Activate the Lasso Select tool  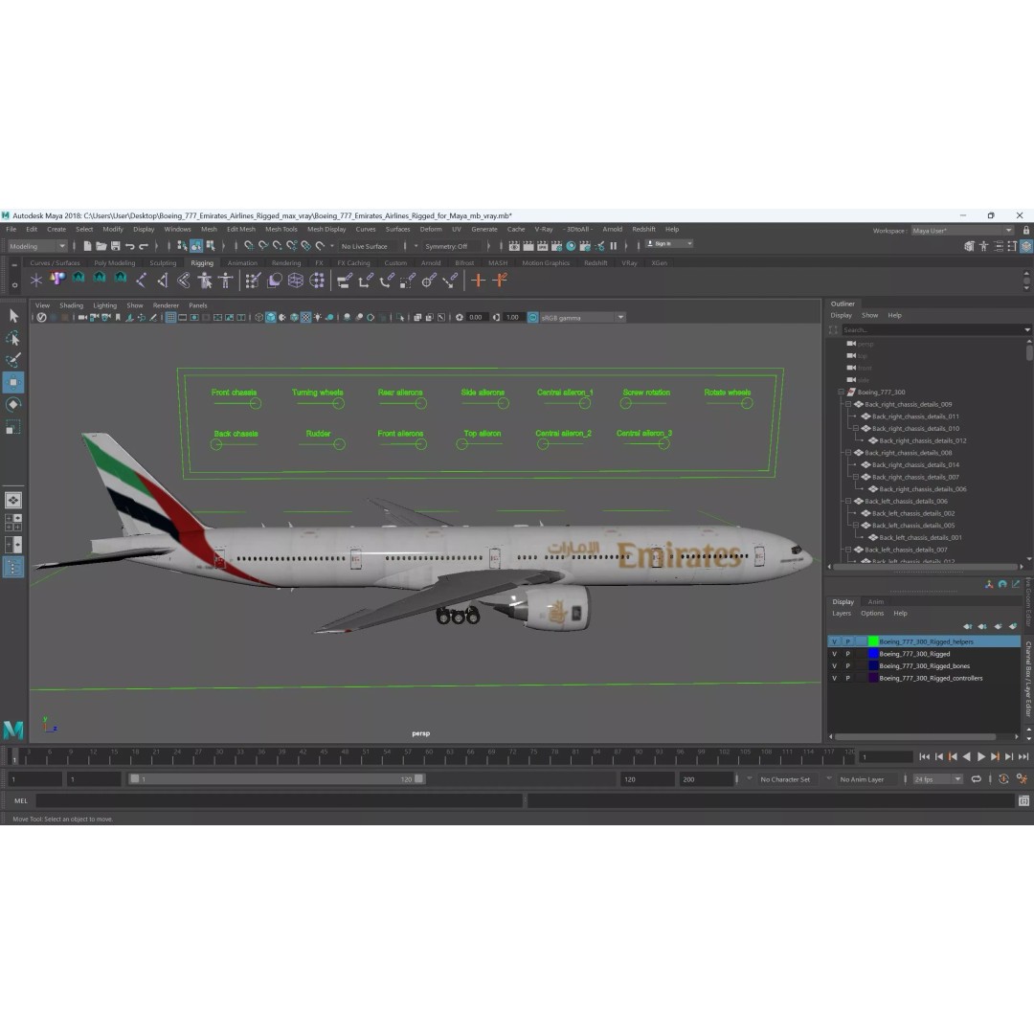point(13,338)
